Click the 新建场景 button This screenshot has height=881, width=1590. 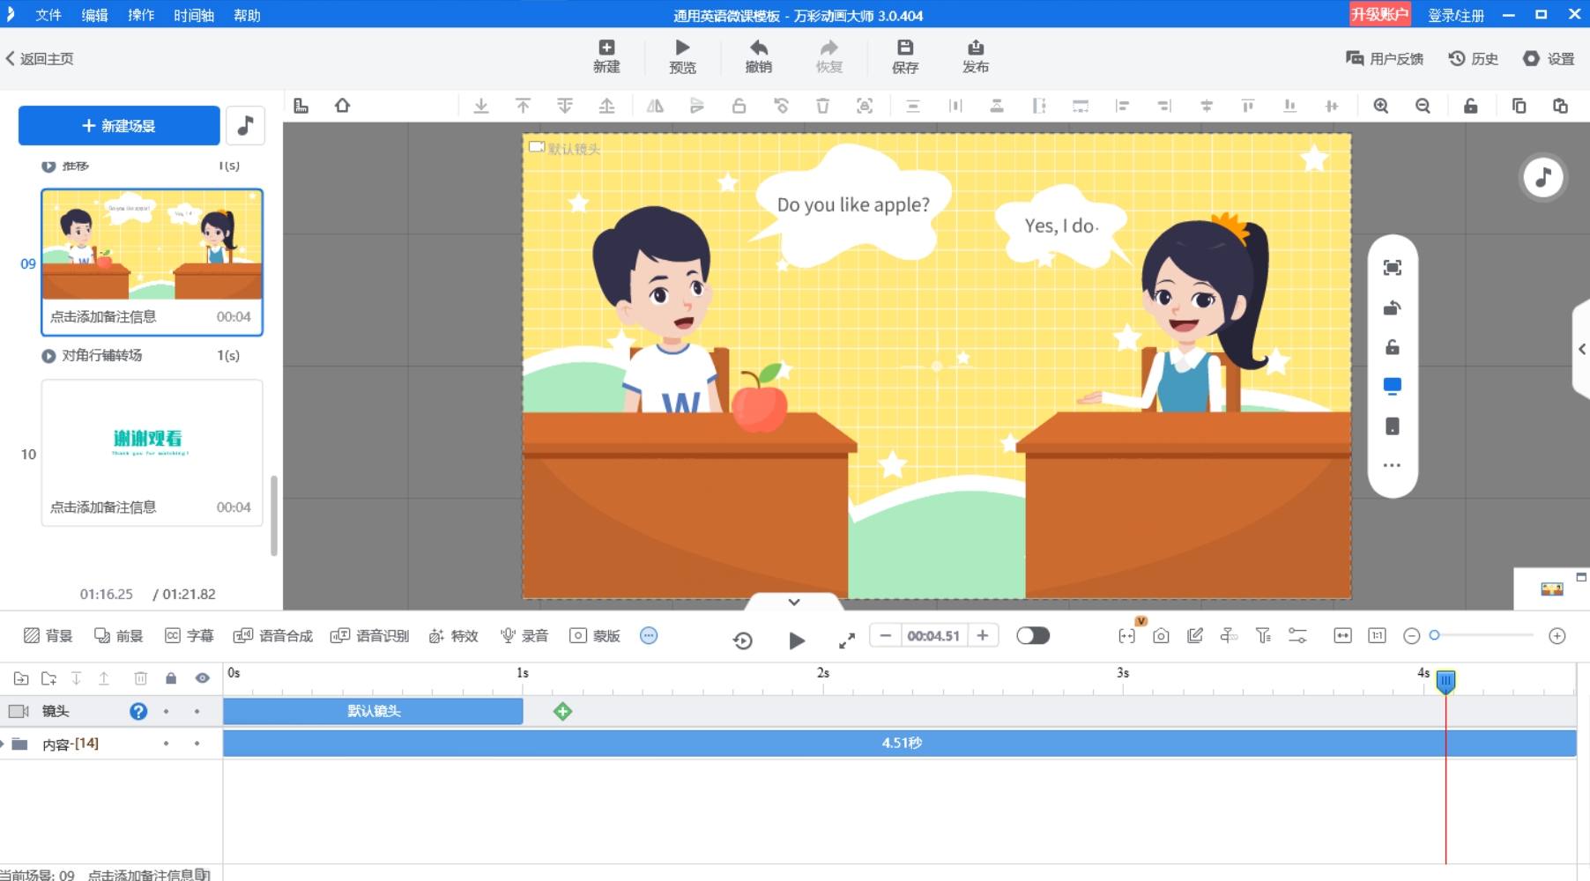click(119, 125)
